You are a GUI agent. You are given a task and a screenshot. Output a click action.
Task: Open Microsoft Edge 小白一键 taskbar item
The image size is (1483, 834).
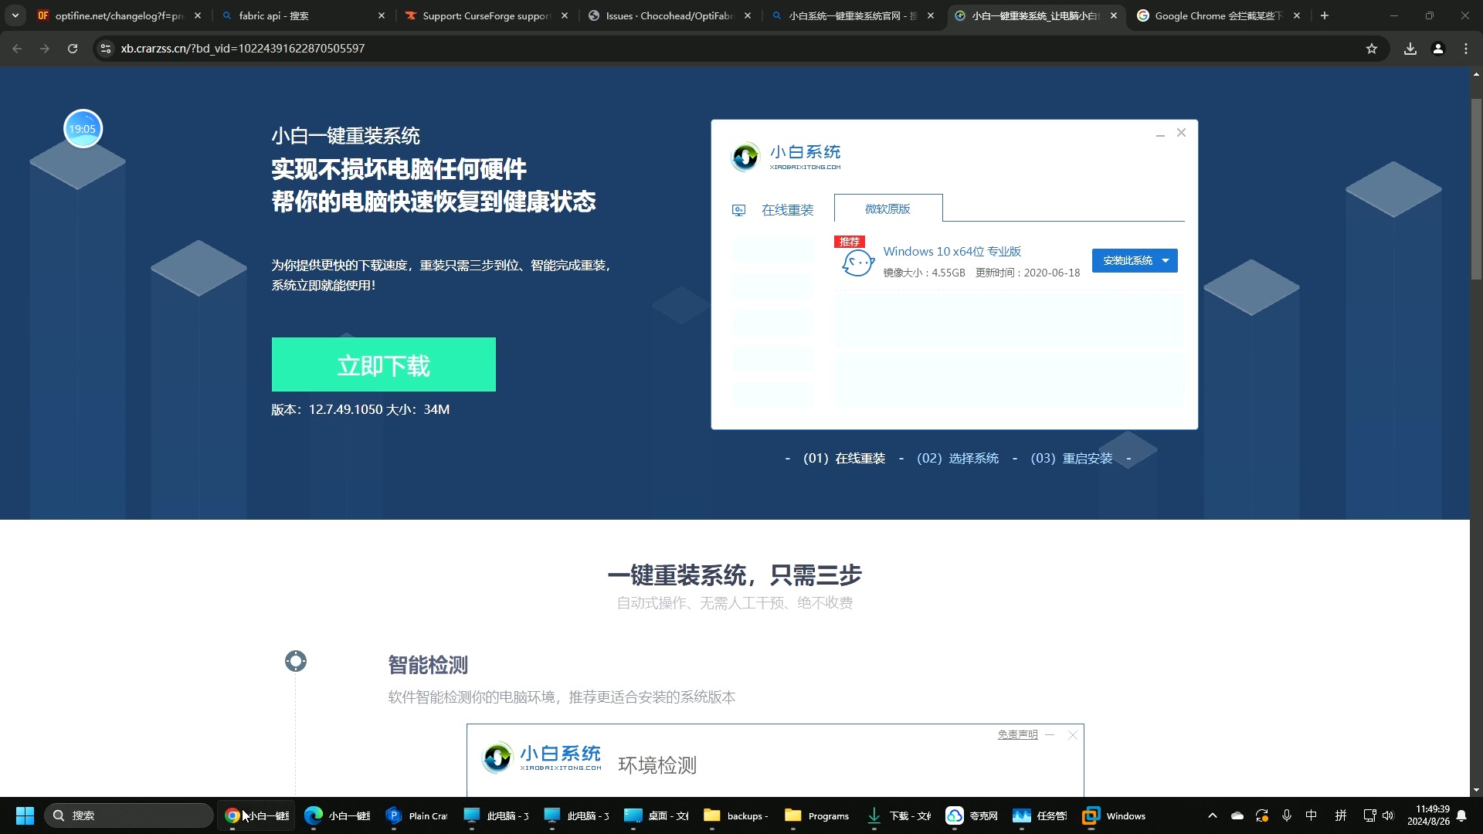click(338, 815)
